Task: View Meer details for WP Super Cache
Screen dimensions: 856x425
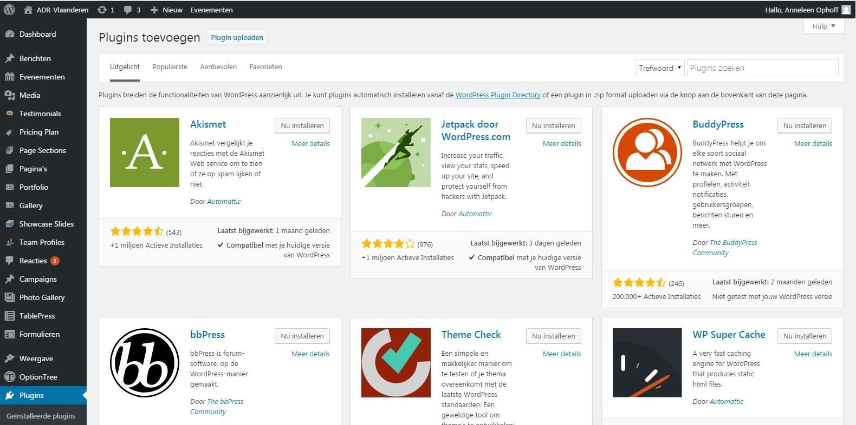Action: (x=813, y=354)
